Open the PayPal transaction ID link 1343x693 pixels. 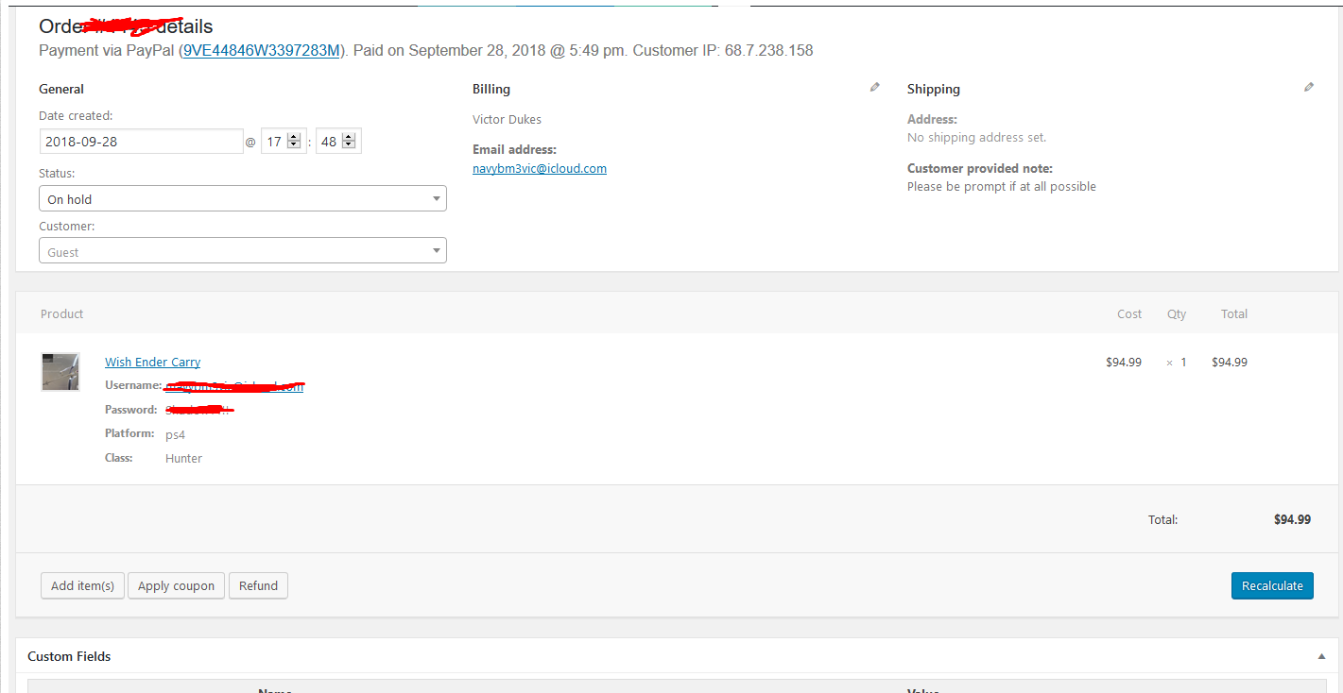pos(261,50)
